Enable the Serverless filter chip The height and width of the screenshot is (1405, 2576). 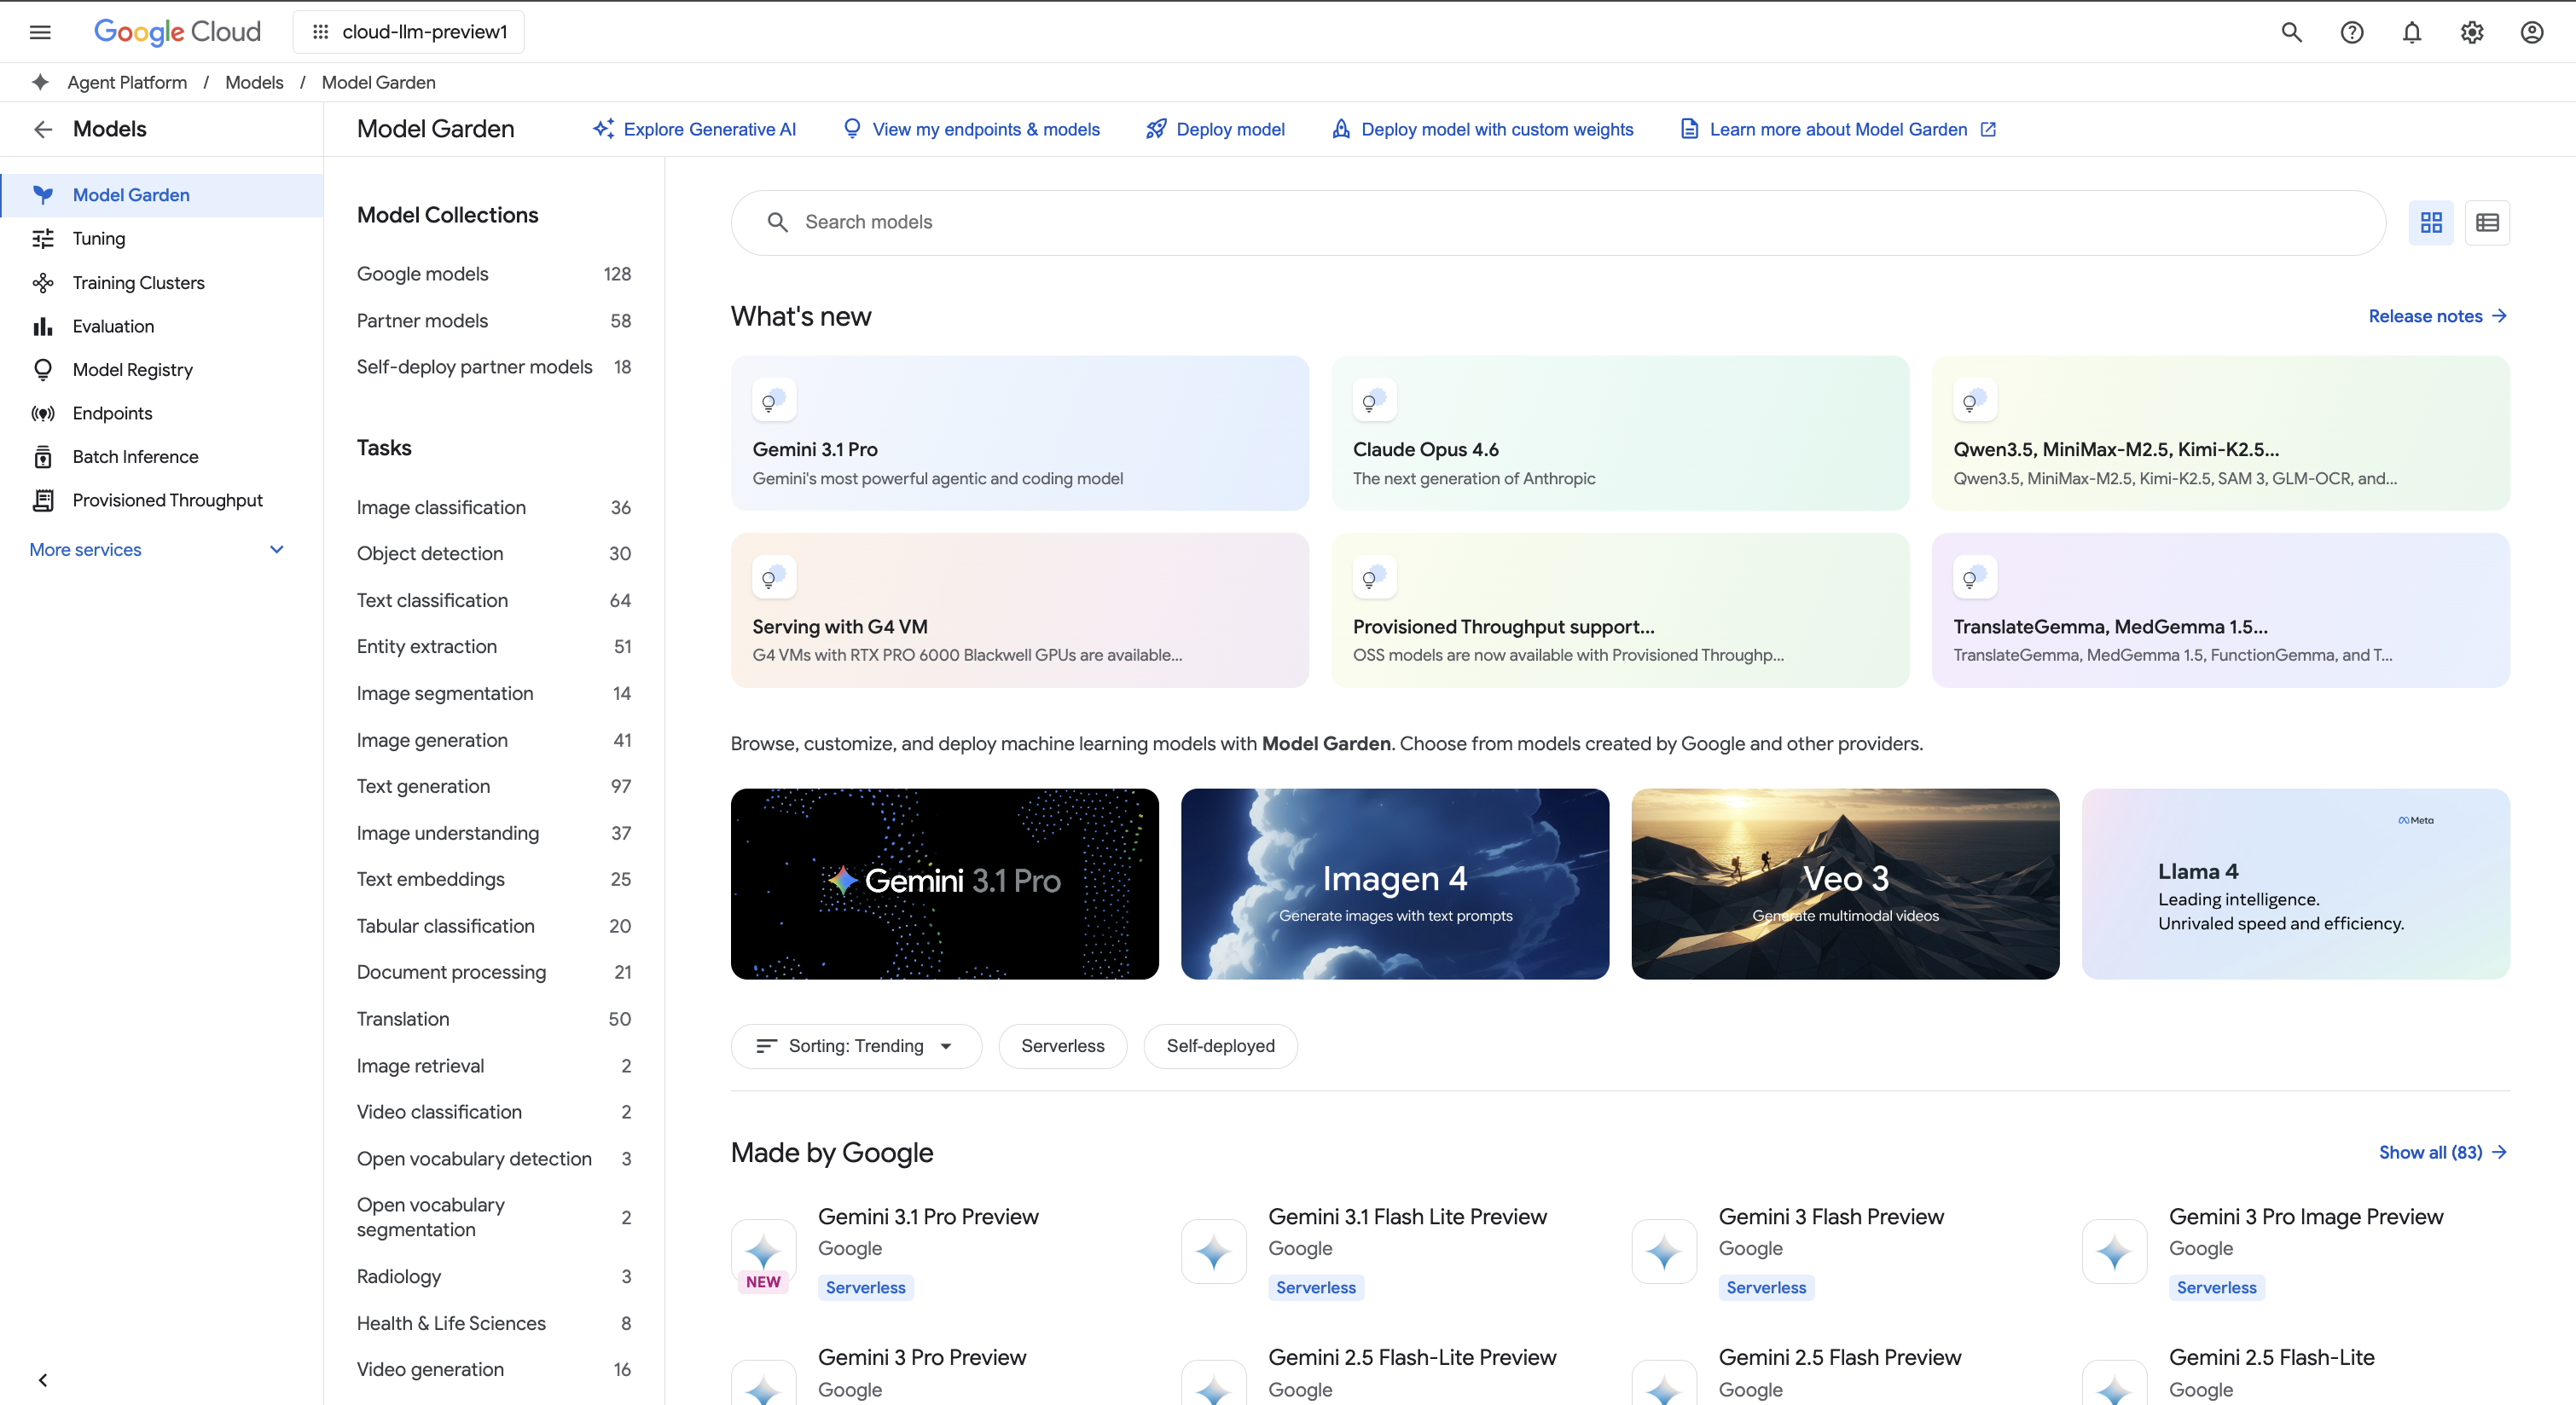[x=1062, y=1045]
